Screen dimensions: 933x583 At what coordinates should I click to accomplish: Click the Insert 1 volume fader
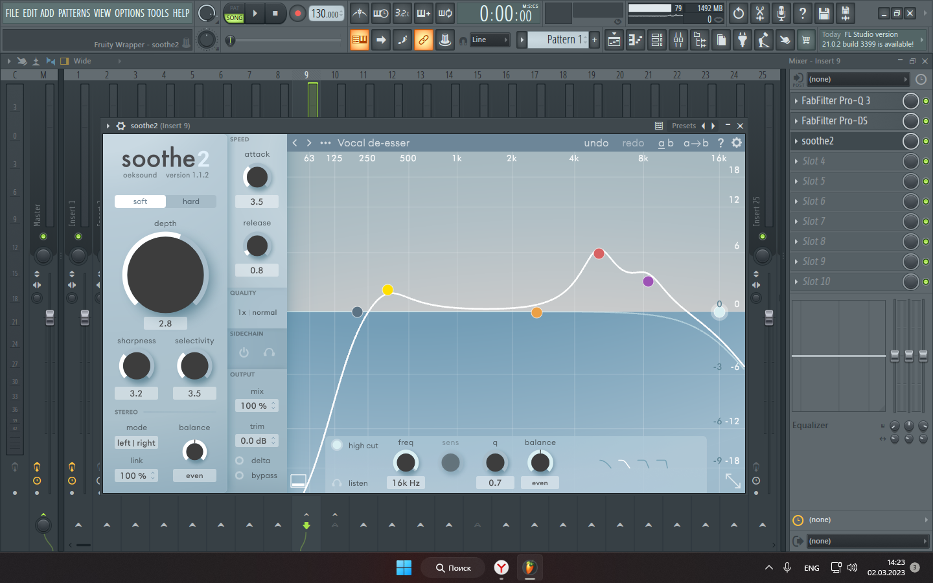(x=85, y=318)
